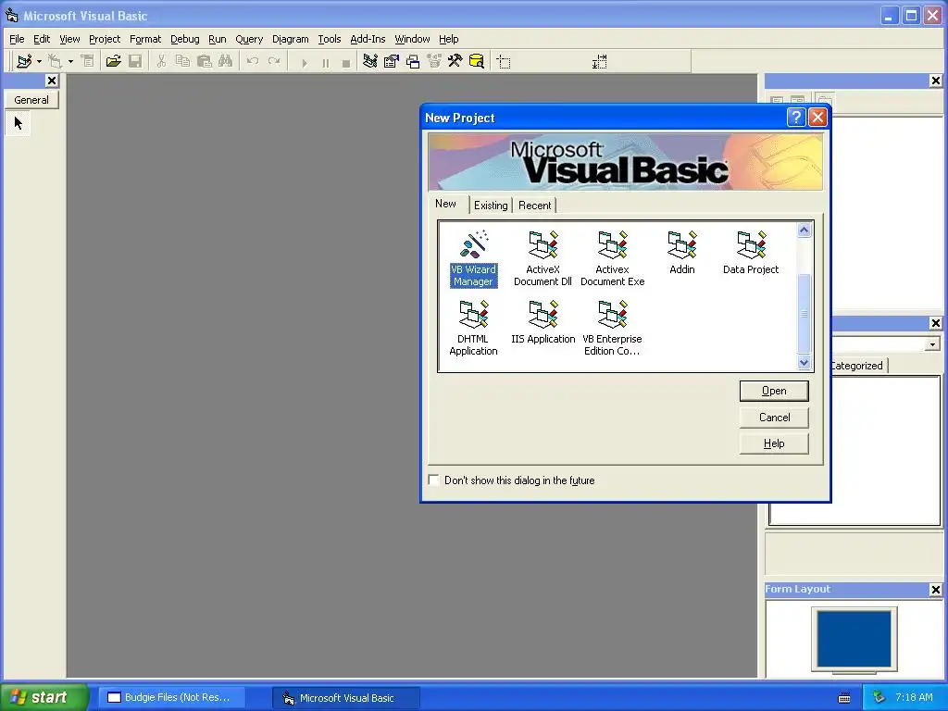
Task: Show the Project Explorer via toolbar icon
Action: coord(370,62)
